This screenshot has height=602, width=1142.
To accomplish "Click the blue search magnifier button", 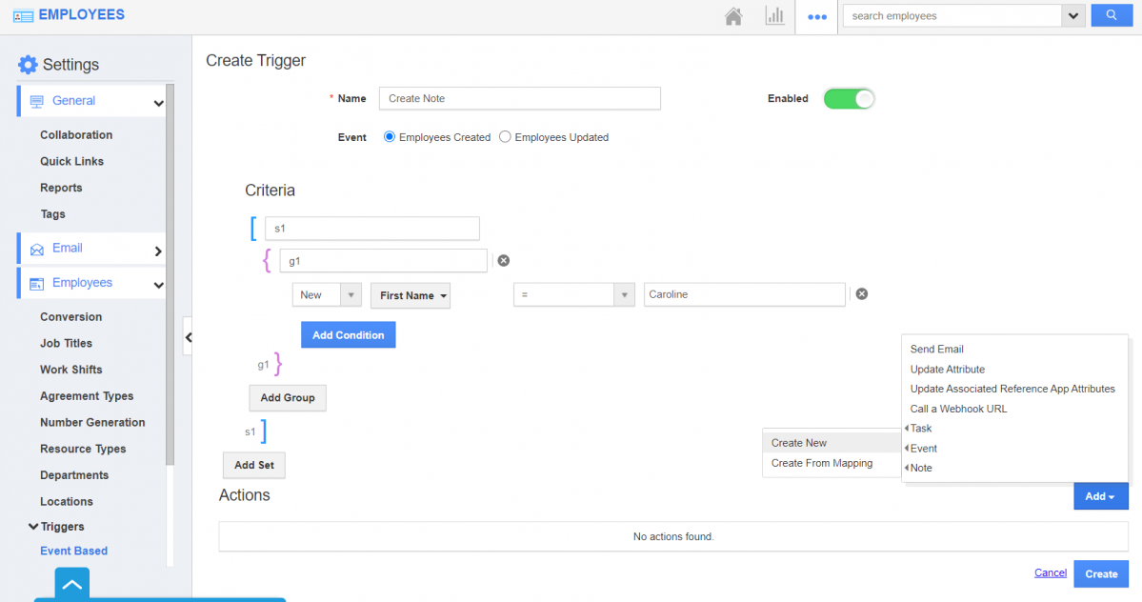I will [x=1111, y=15].
